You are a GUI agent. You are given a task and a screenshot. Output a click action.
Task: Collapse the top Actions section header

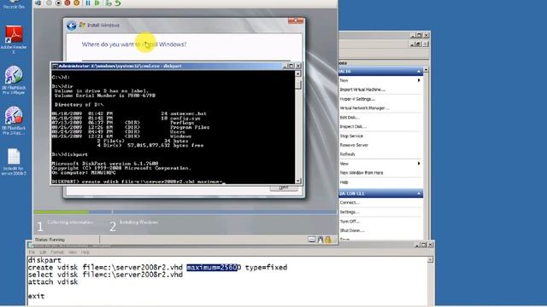tap(419, 72)
